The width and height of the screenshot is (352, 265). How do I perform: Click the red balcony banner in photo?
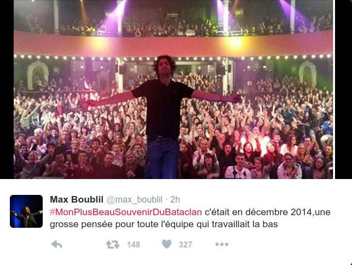173,44
